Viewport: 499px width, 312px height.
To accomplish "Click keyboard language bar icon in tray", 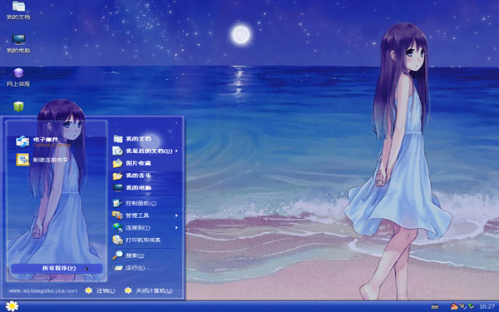I will (x=435, y=307).
